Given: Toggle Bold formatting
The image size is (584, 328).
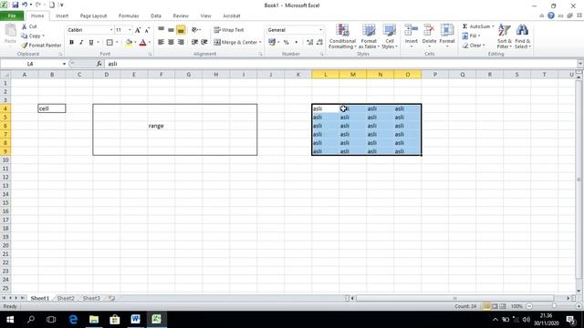Looking at the screenshot, I should coord(71,43).
